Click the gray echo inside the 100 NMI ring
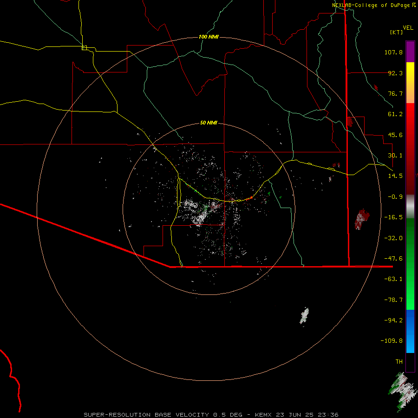The height and width of the screenshot is (418, 418). point(304,316)
